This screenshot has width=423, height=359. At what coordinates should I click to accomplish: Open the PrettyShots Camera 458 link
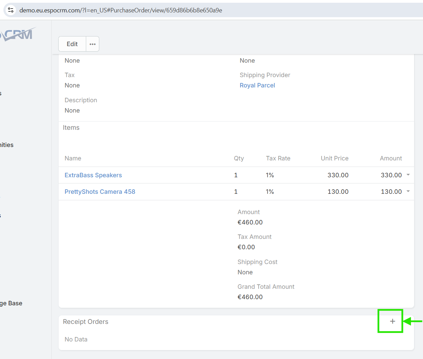(x=100, y=192)
